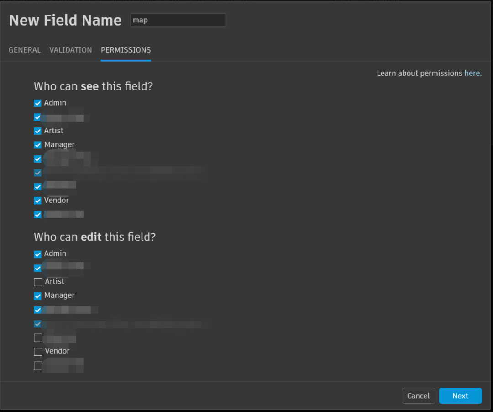The width and height of the screenshot is (493, 412).
Task: Switch to the General tab
Action: 25,50
